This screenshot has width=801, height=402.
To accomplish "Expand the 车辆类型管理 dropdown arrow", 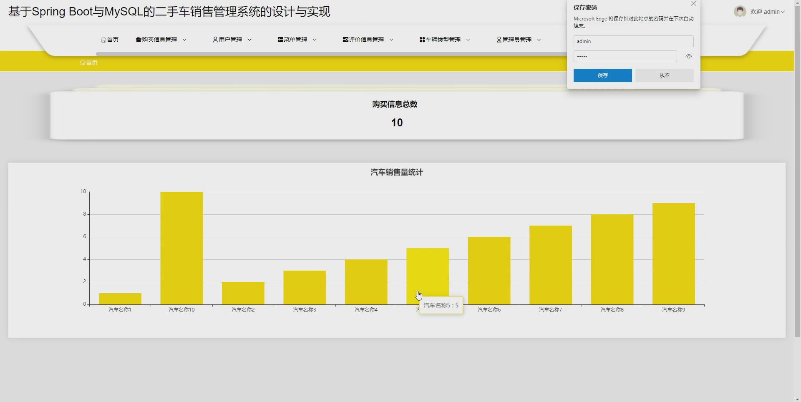I will 468,40.
